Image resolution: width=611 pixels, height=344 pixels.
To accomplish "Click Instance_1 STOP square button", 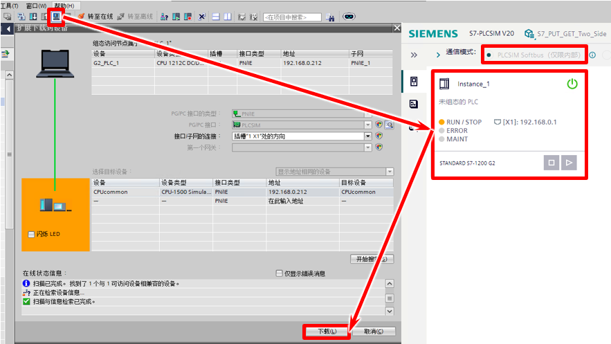I will pos(551,163).
